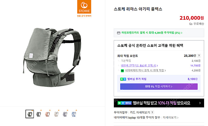Select the pink carrier thumbnail

pos(47,114)
